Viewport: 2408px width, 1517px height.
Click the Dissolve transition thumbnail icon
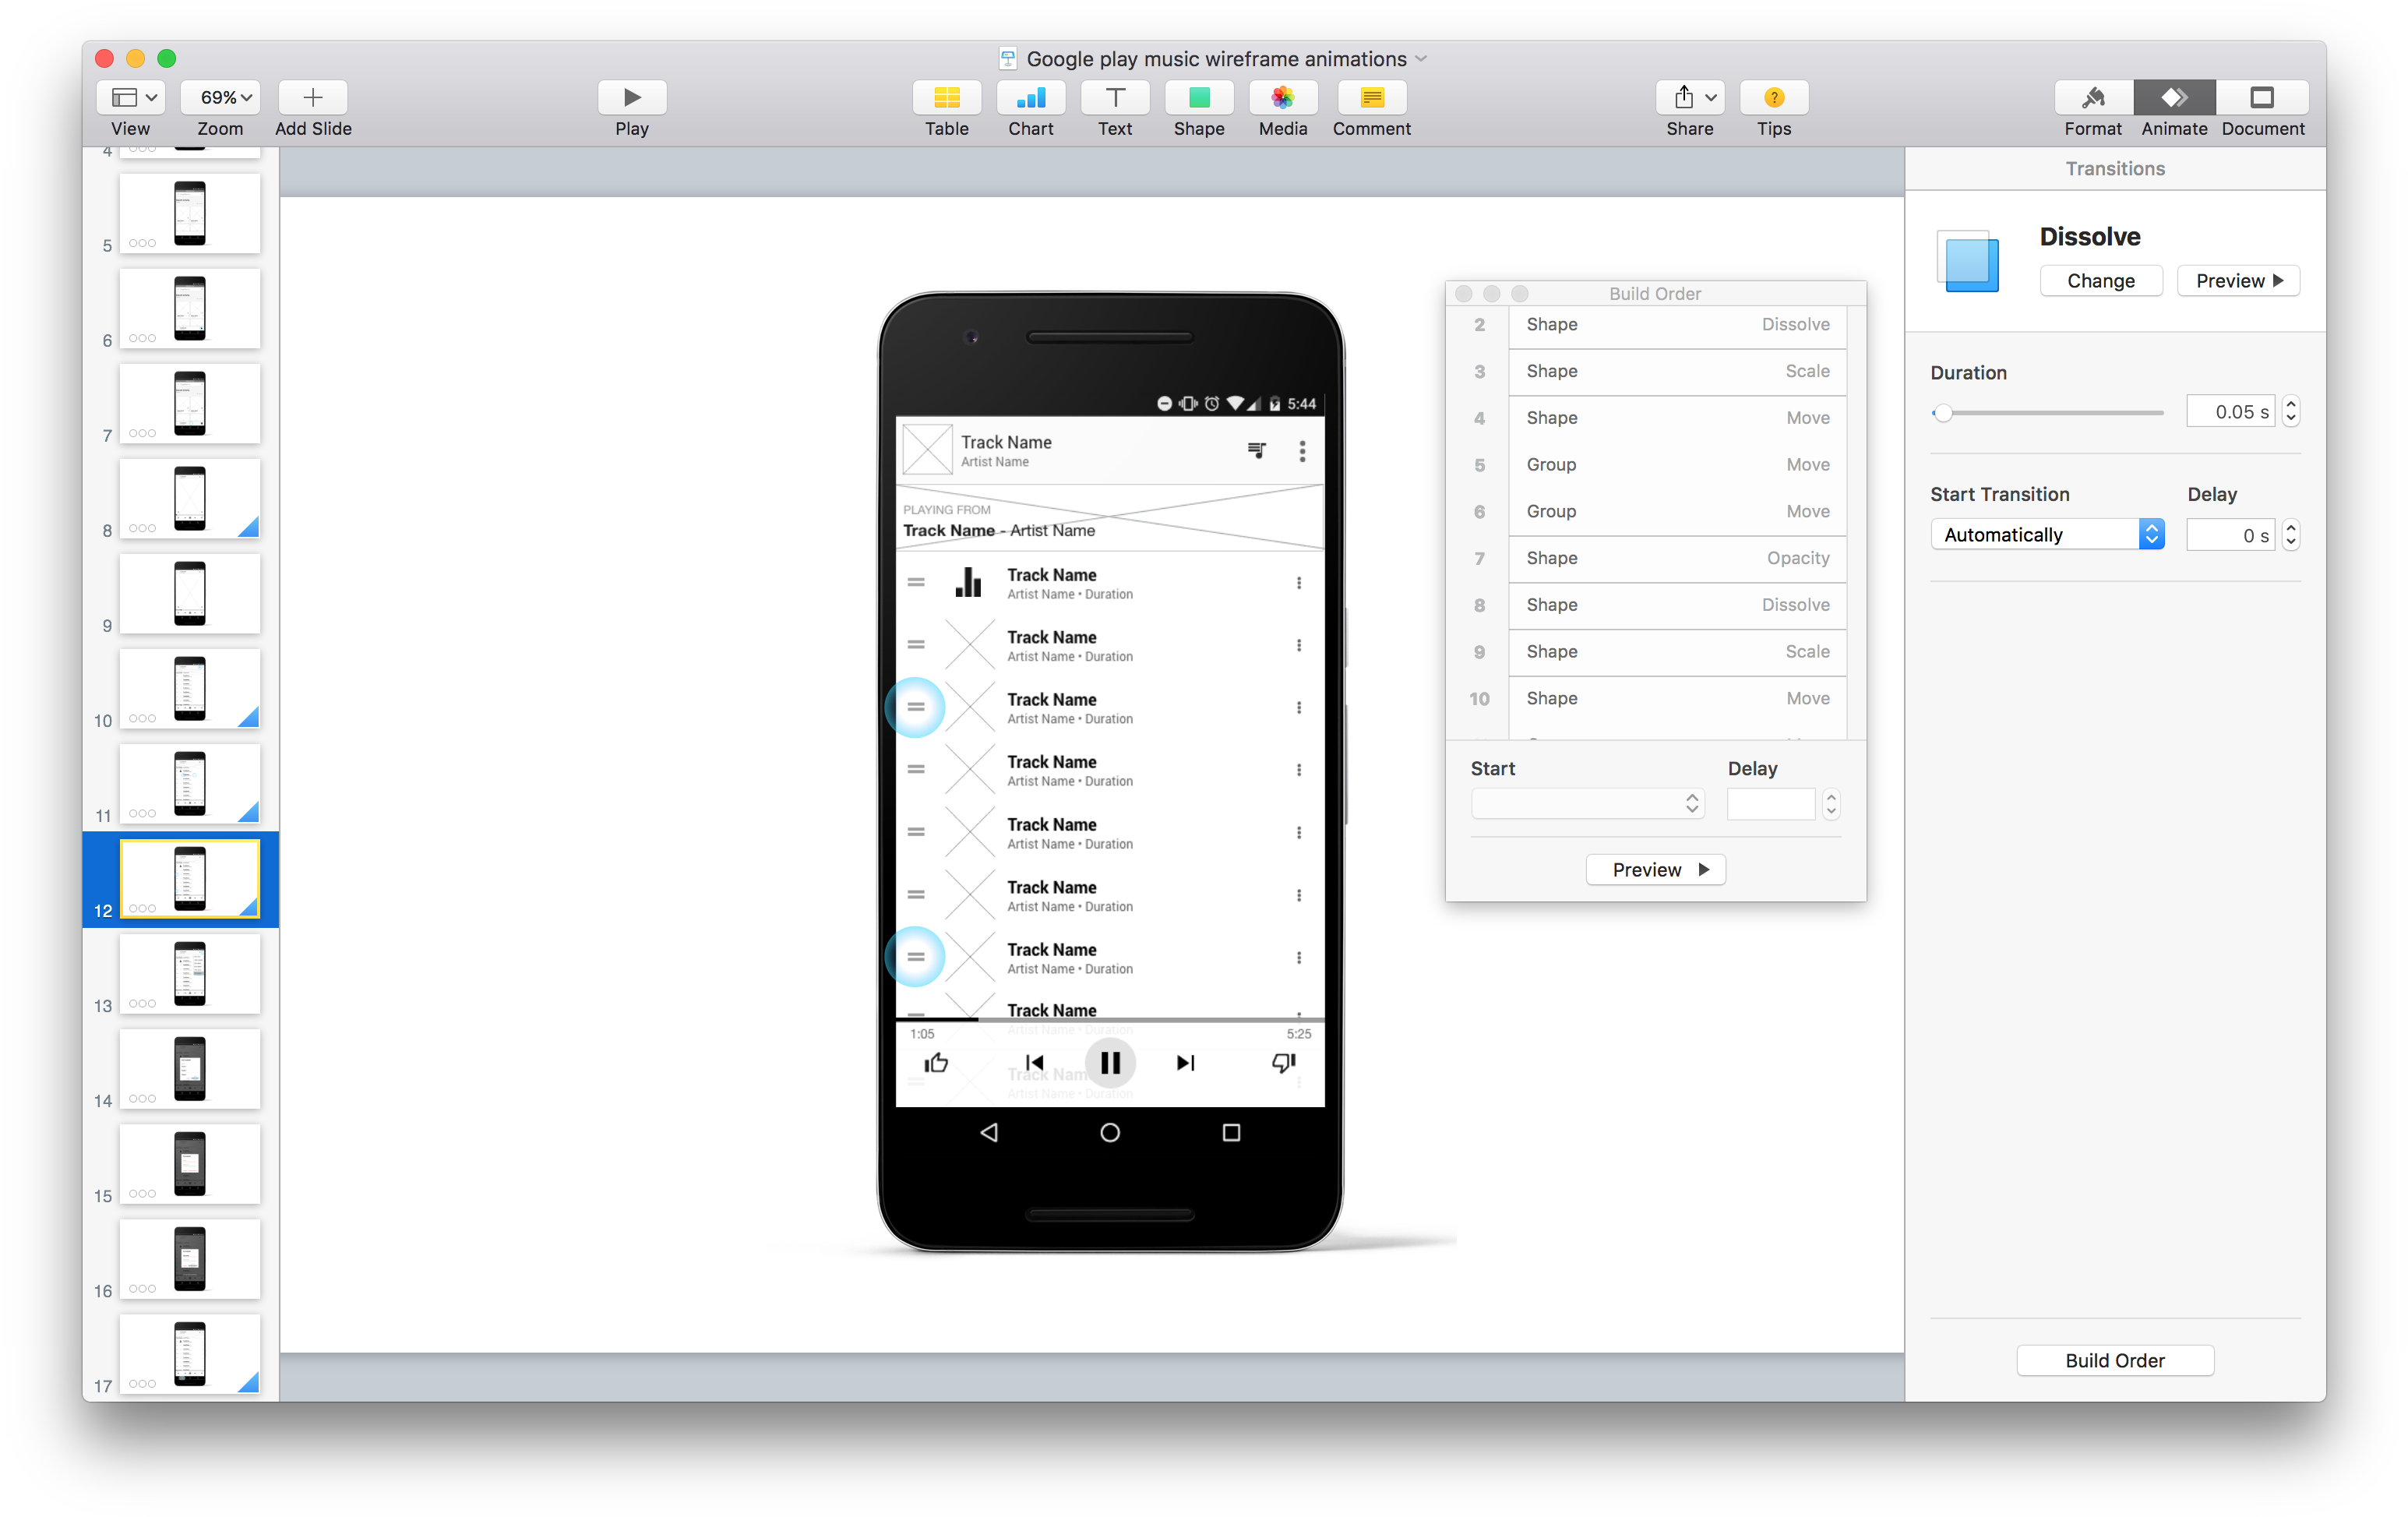(1968, 261)
